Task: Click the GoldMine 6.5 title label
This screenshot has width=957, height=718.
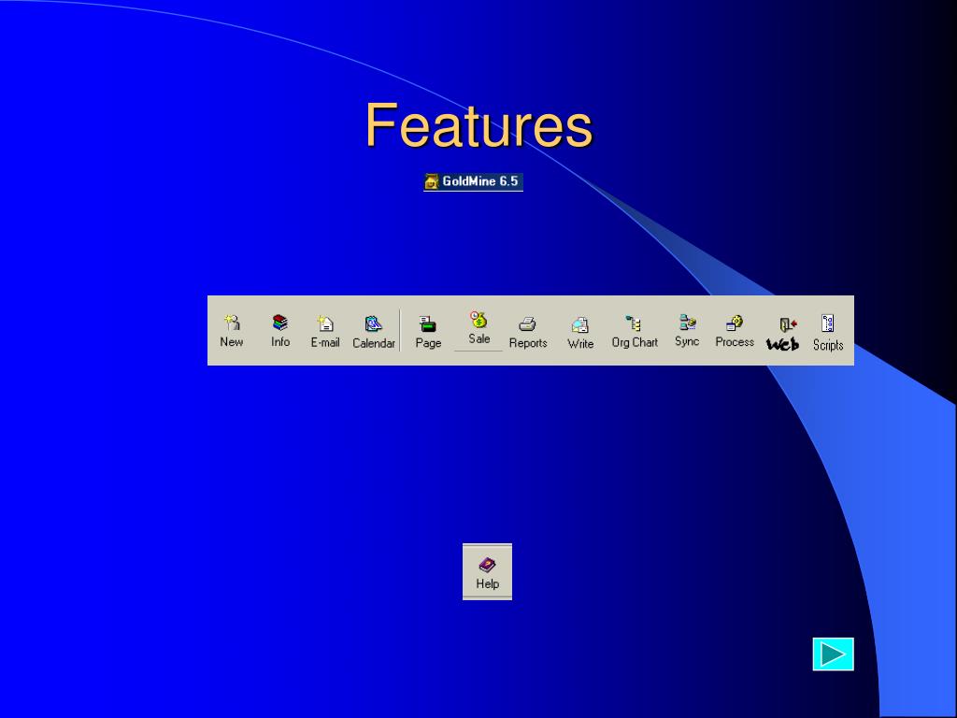Action: (474, 181)
